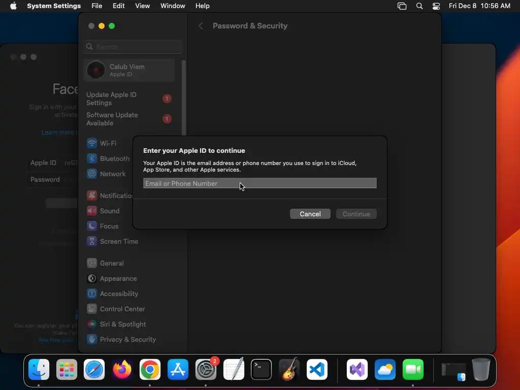Open Control Center in menu bar
This screenshot has height=390, width=520.
point(436,6)
